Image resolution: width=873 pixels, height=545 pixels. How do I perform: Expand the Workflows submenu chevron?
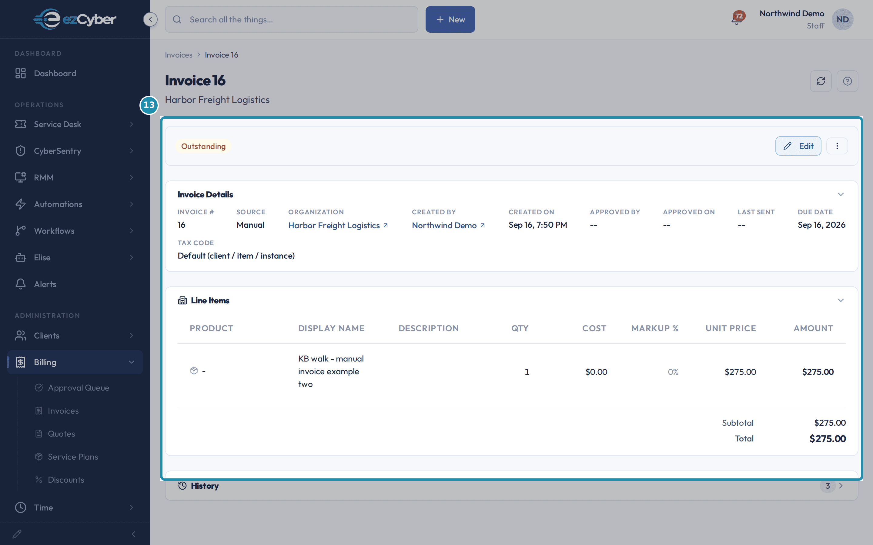[x=131, y=231]
